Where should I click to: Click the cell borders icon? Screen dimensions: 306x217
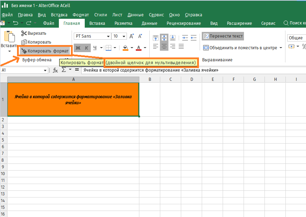(108, 48)
